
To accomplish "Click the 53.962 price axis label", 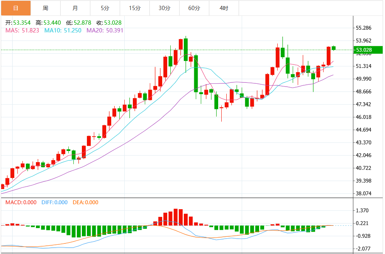I will [364, 41].
